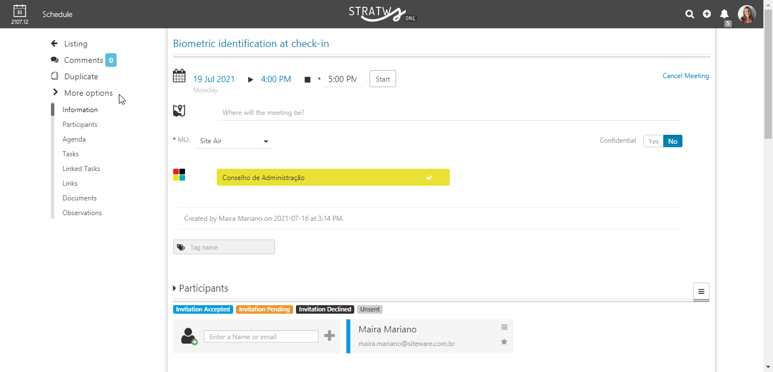This screenshot has height=372, width=773.
Task: Change the date 19 Jul 2021
Action: point(214,79)
